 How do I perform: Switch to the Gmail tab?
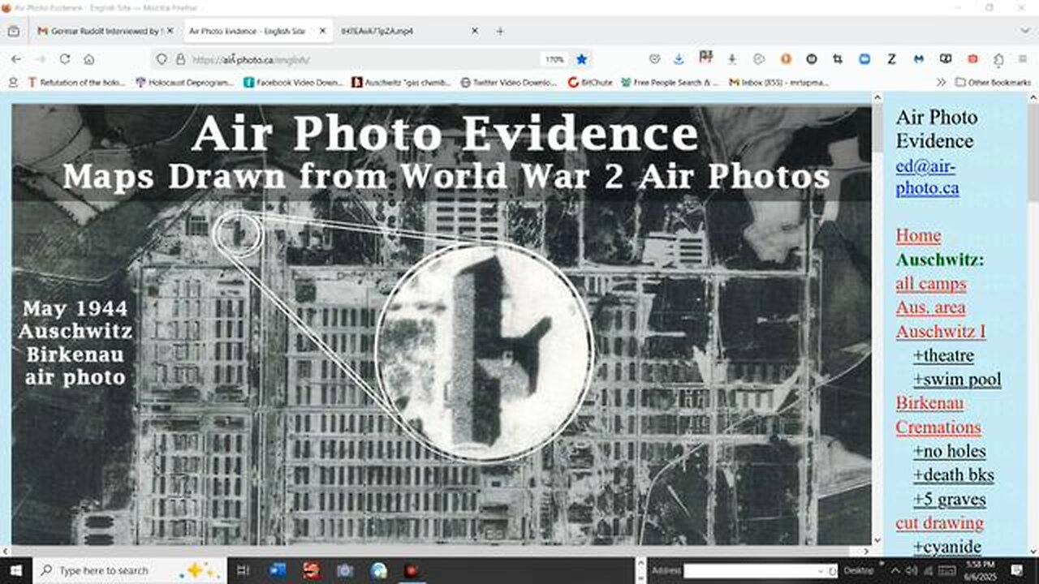point(101,31)
